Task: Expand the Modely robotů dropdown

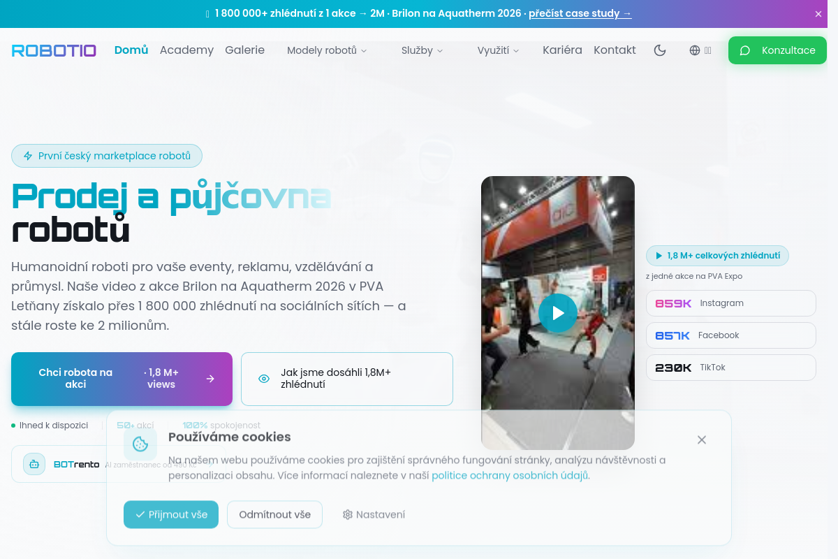Action: (x=327, y=50)
